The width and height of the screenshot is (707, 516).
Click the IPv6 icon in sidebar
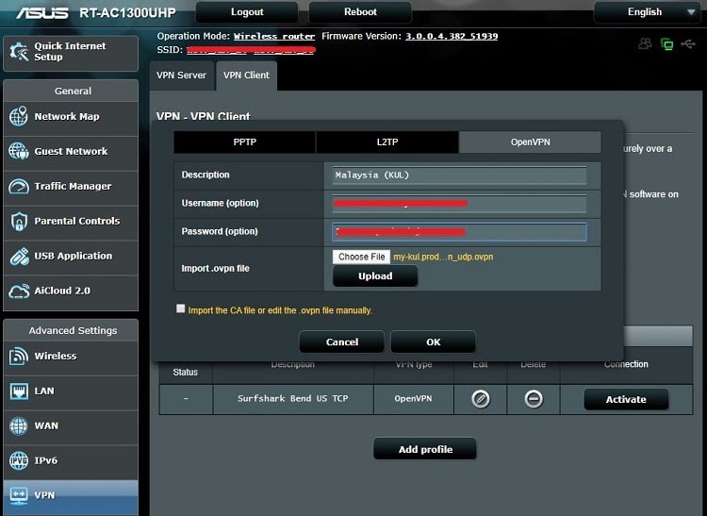coord(19,460)
